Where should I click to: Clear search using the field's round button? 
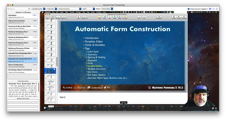coord(29,9)
